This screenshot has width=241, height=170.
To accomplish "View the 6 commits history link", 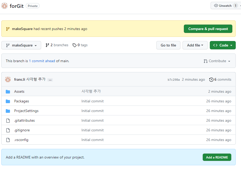I will click(220, 79).
